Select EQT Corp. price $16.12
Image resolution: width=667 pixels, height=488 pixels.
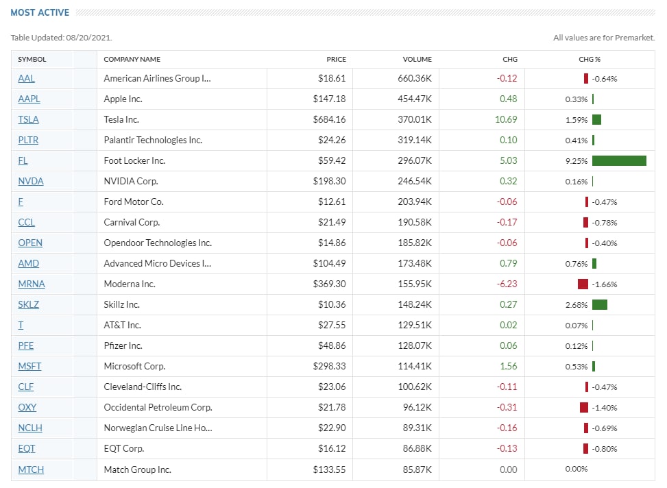(332, 448)
